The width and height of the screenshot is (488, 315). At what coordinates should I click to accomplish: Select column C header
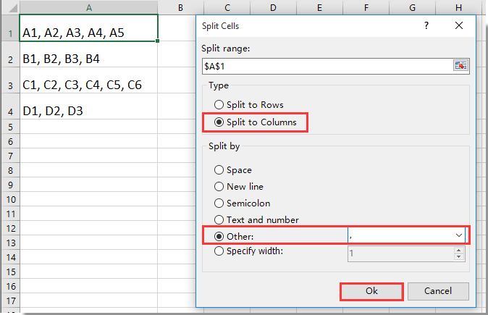tap(227, 7)
